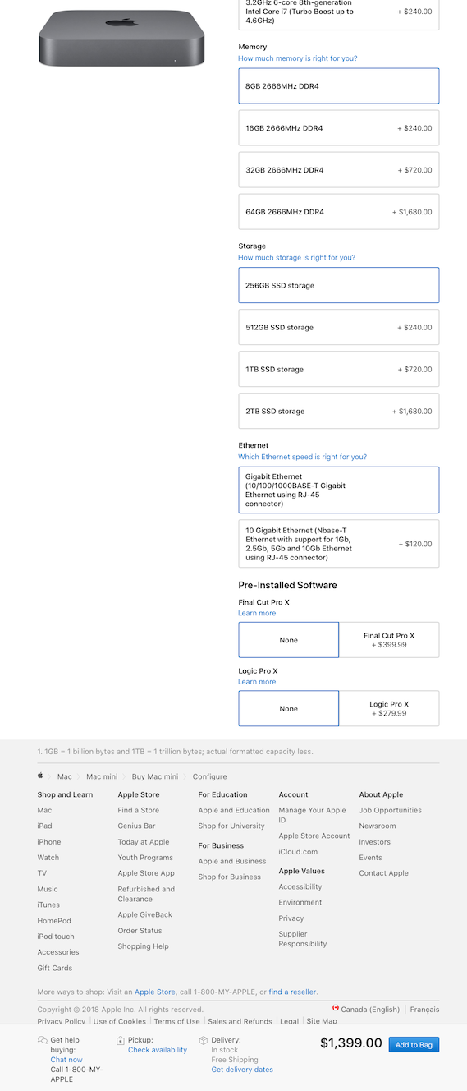Open Newsroom link

[378, 826]
